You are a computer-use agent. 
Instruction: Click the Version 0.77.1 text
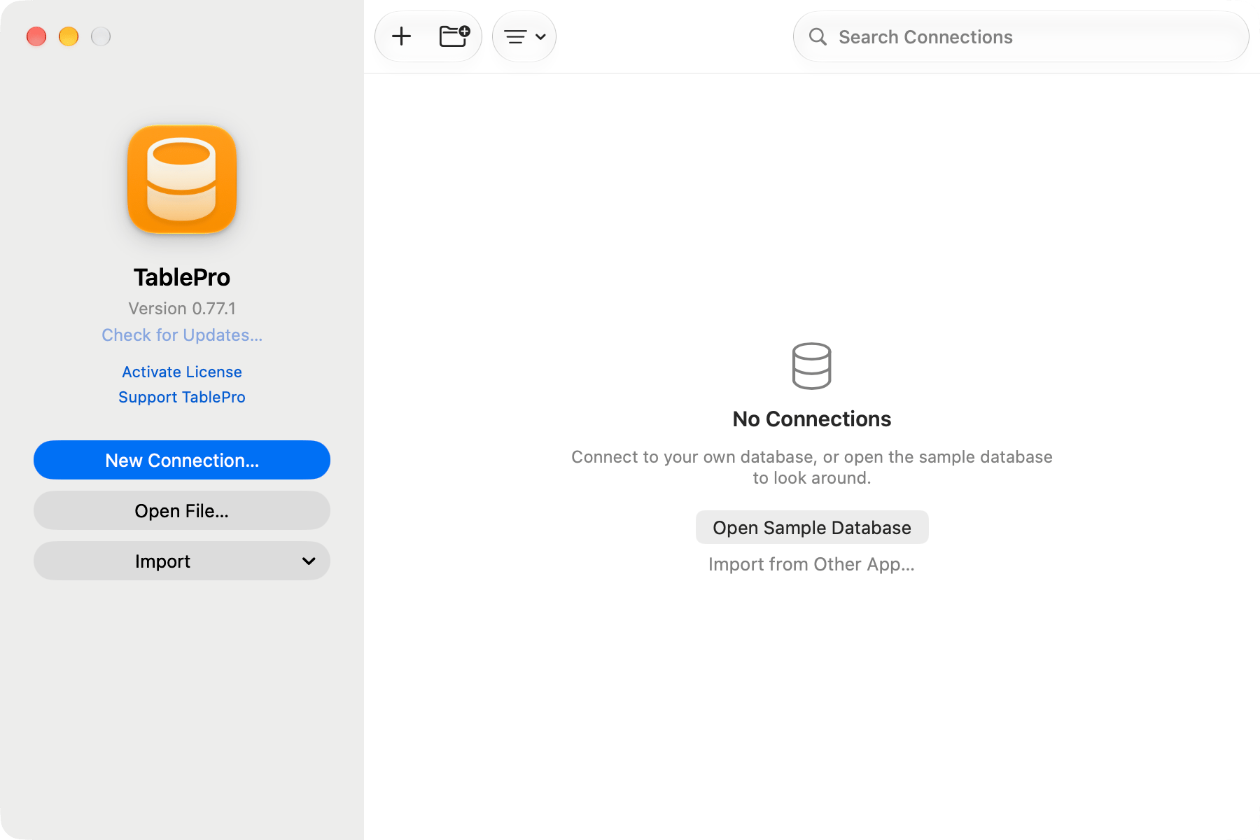coord(182,309)
